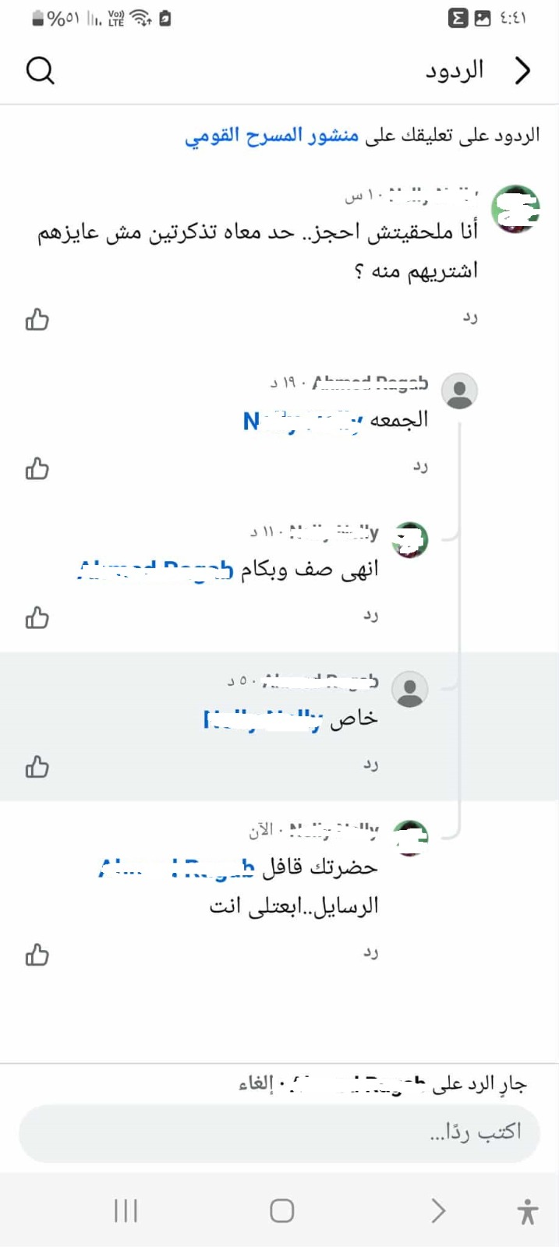Viewport: 559px width, 1247px height.
Task: Like the "الجمعه" reply
Action: [37, 468]
